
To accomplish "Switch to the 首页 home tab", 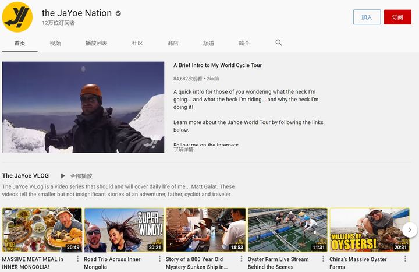I will (x=20, y=43).
